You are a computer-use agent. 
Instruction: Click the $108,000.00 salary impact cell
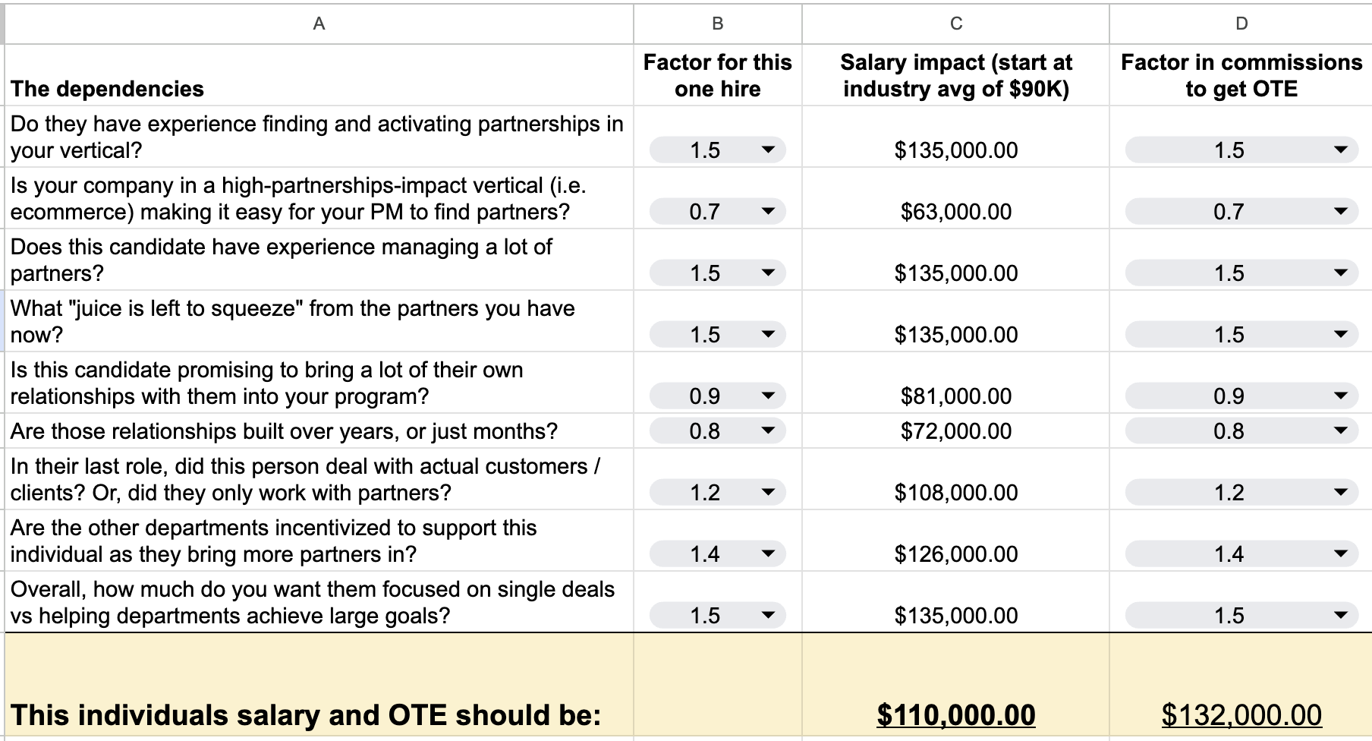click(956, 479)
